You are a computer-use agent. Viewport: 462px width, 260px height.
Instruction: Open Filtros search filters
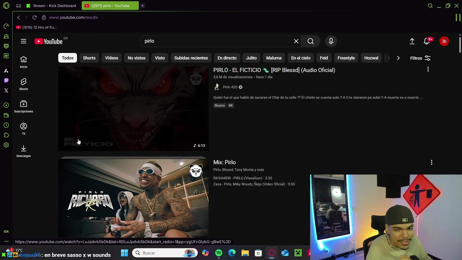coord(420,58)
